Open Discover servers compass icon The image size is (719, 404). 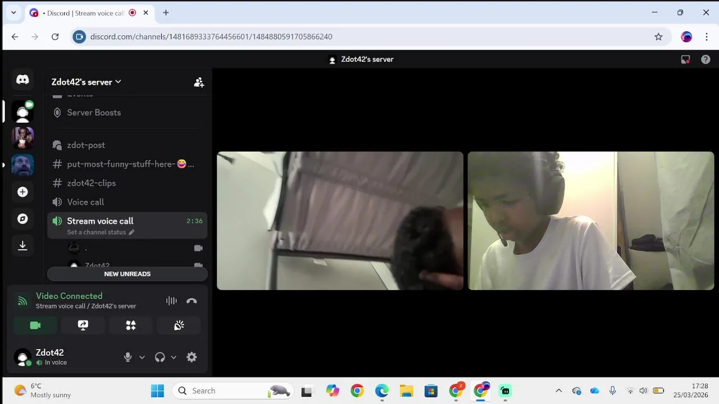tap(22, 219)
